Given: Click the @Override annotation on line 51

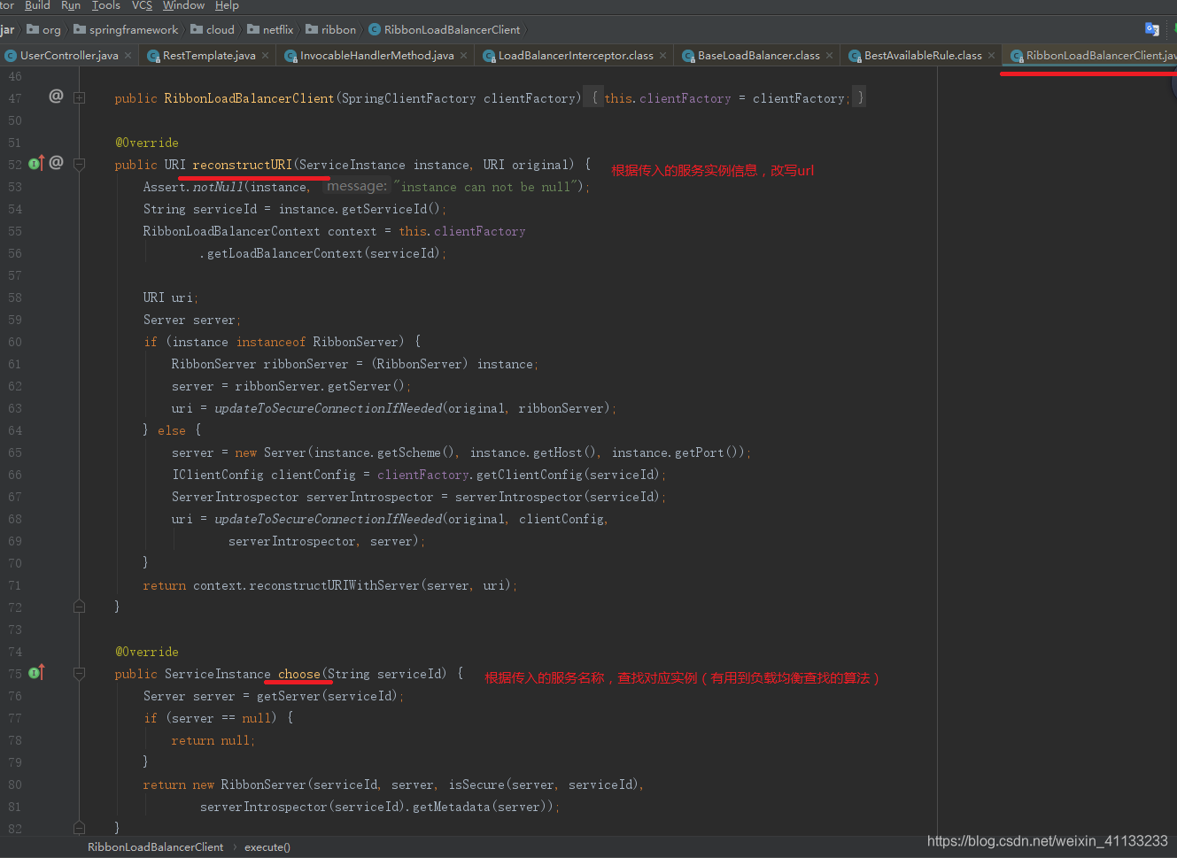Looking at the screenshot, I should pyautogui.click(x=147, y=143).
